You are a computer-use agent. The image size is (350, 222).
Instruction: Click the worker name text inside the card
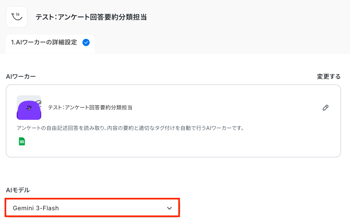tap(90, 107)
